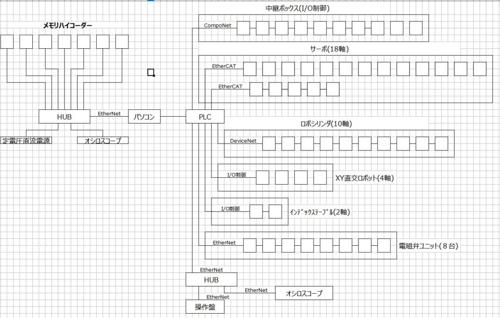
Task: Select the ロボシリンダ(10軸) heading
Action: (326, 124)
